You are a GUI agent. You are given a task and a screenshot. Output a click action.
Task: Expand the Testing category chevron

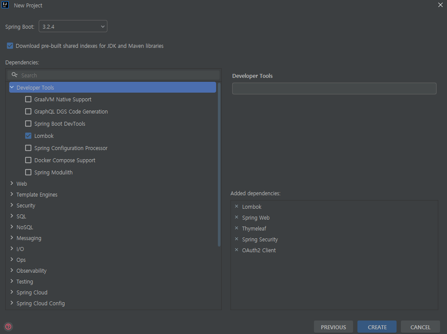coord(12,281)
